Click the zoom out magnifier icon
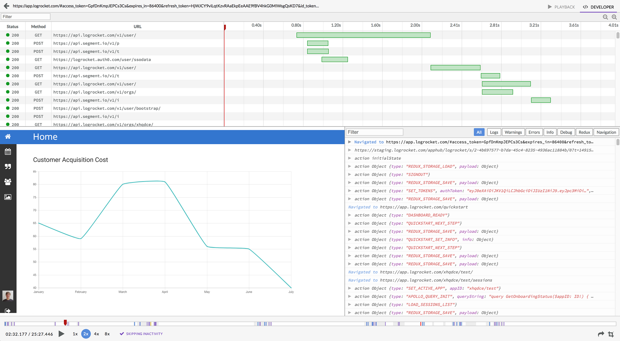The width and height of the screenshot is (620, 341). pyautogui.click(x=605, y=17)
